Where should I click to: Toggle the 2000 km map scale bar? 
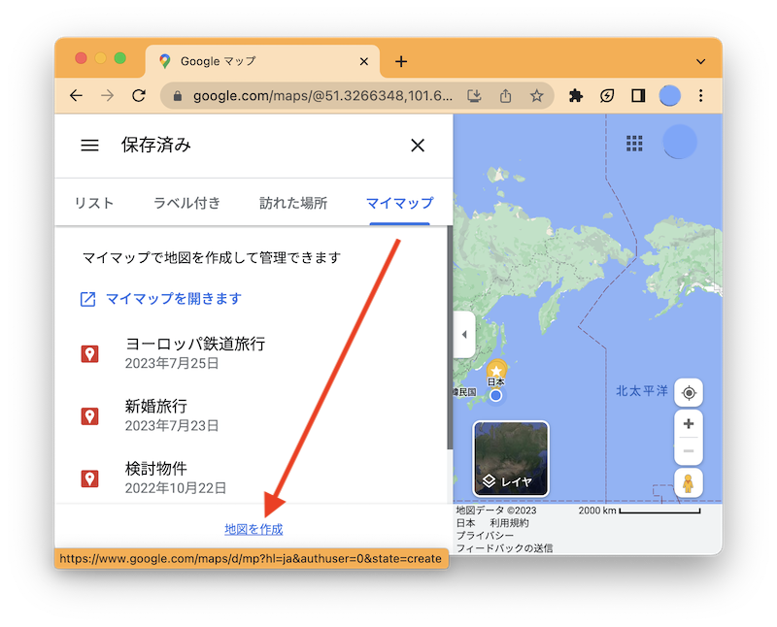(x=639, y=511)
